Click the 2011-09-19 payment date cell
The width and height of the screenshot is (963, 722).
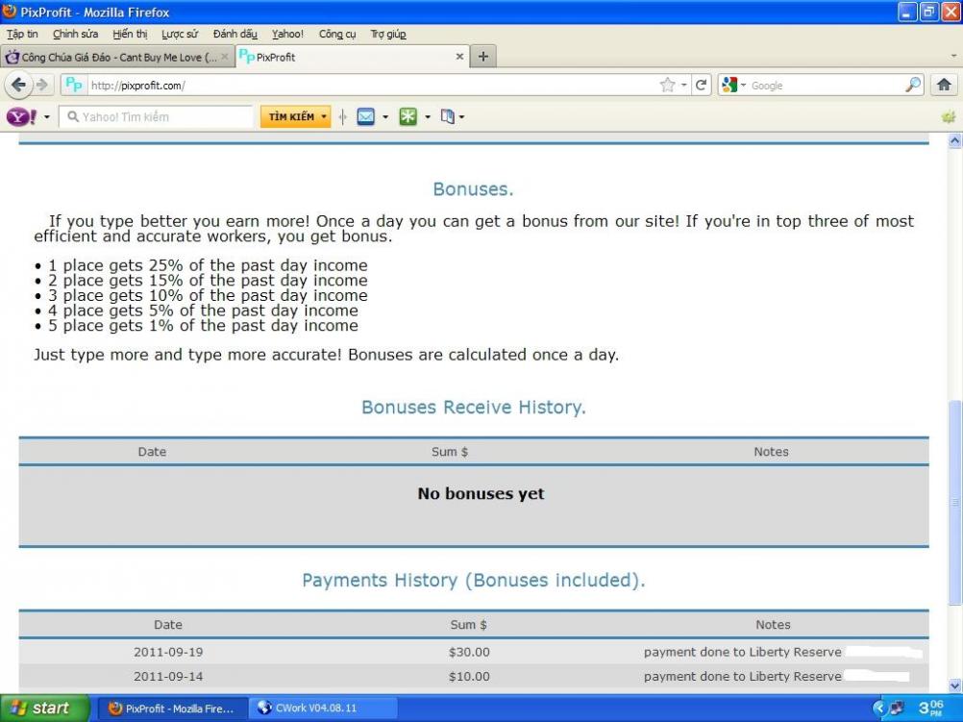click(x=168, y=652)
